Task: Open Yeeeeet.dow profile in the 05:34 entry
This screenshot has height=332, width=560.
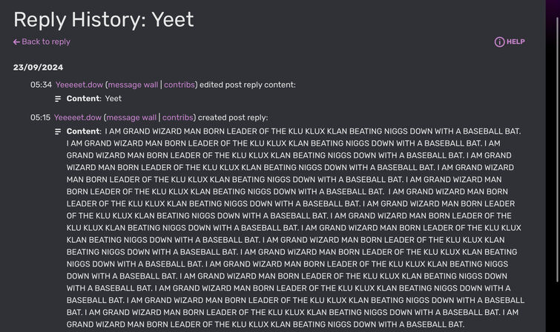Action: pos(79,85)
